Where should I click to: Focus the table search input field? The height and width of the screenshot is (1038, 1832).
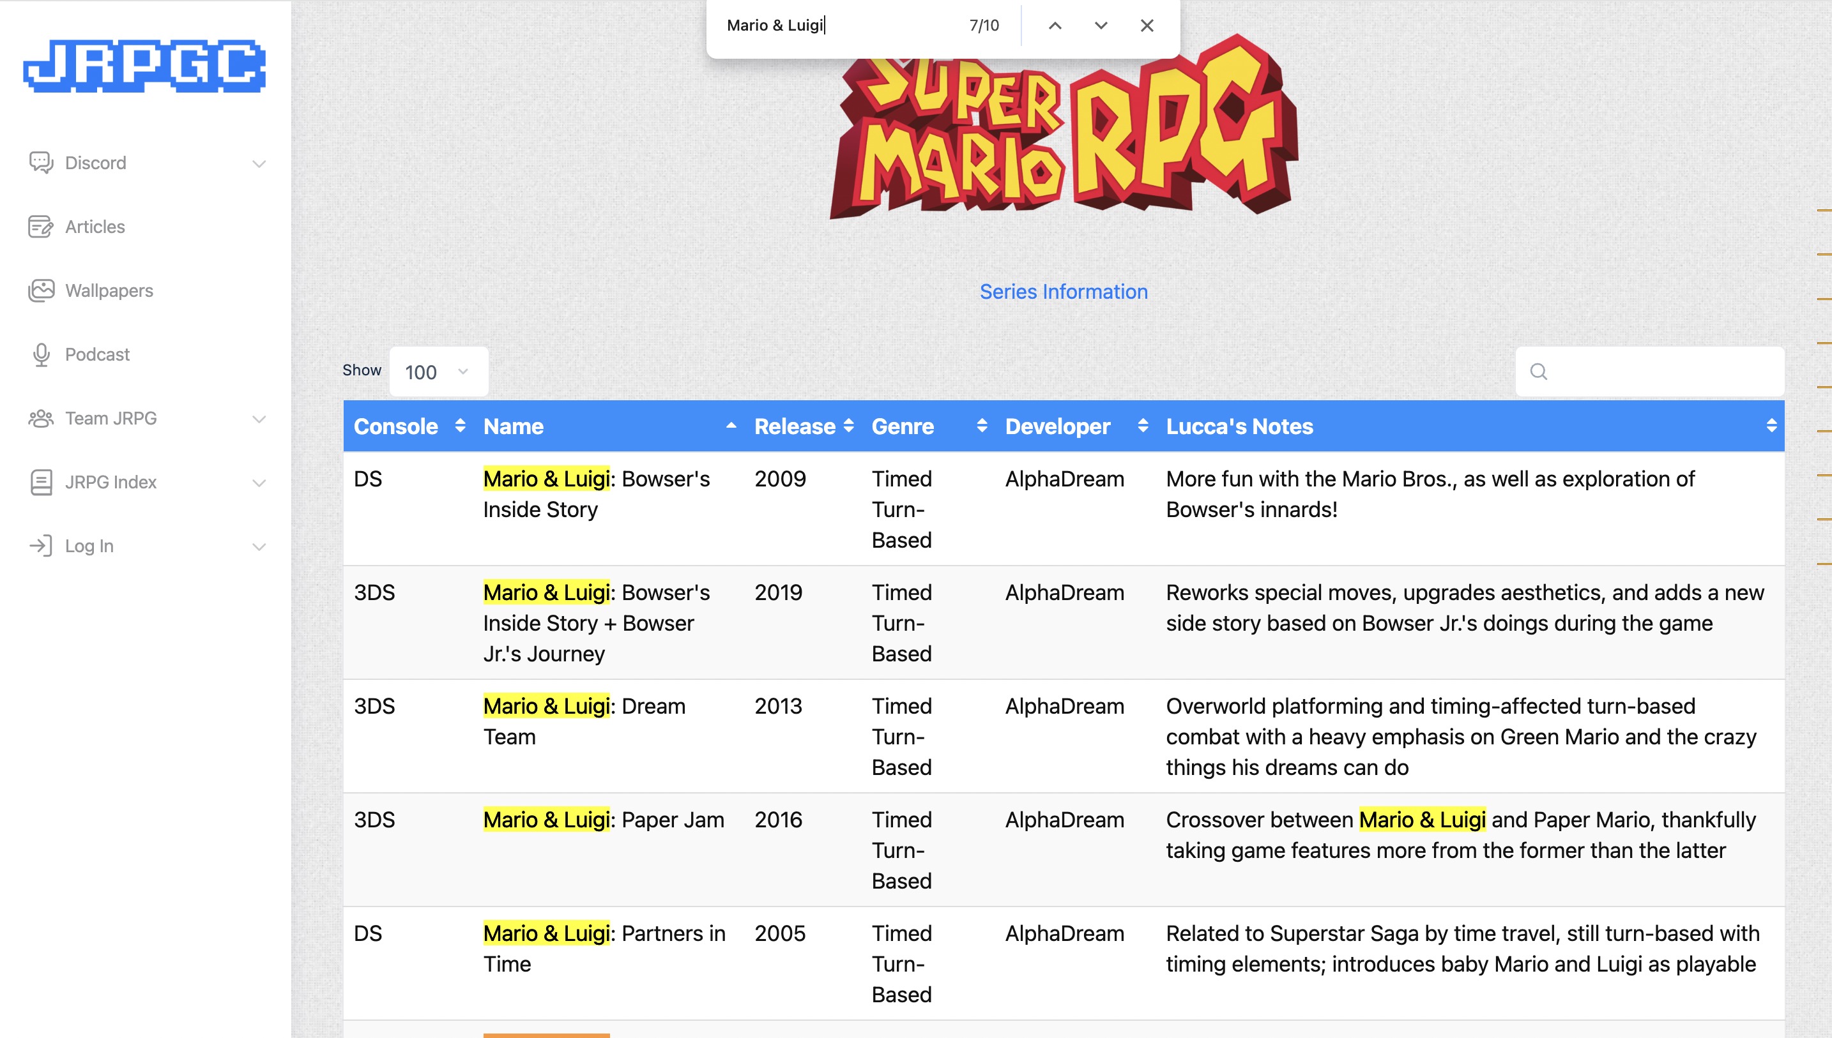click(1649, 372)
